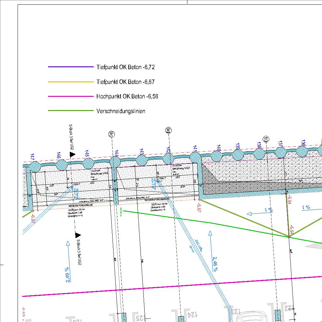Click the purple legend line for Tiefpunkt -6,72
The width and height of the screenshot is (322, 322).
71,67
